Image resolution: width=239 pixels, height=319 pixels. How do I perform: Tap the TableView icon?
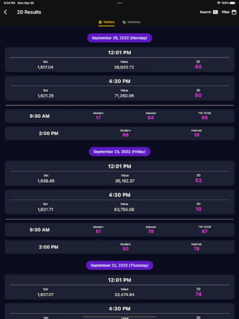(124, 22)
